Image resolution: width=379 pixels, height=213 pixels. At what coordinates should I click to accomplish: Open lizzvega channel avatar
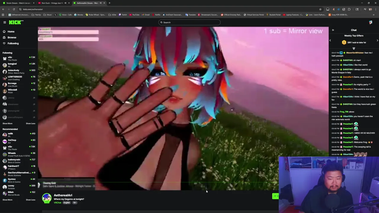point(5,85)
